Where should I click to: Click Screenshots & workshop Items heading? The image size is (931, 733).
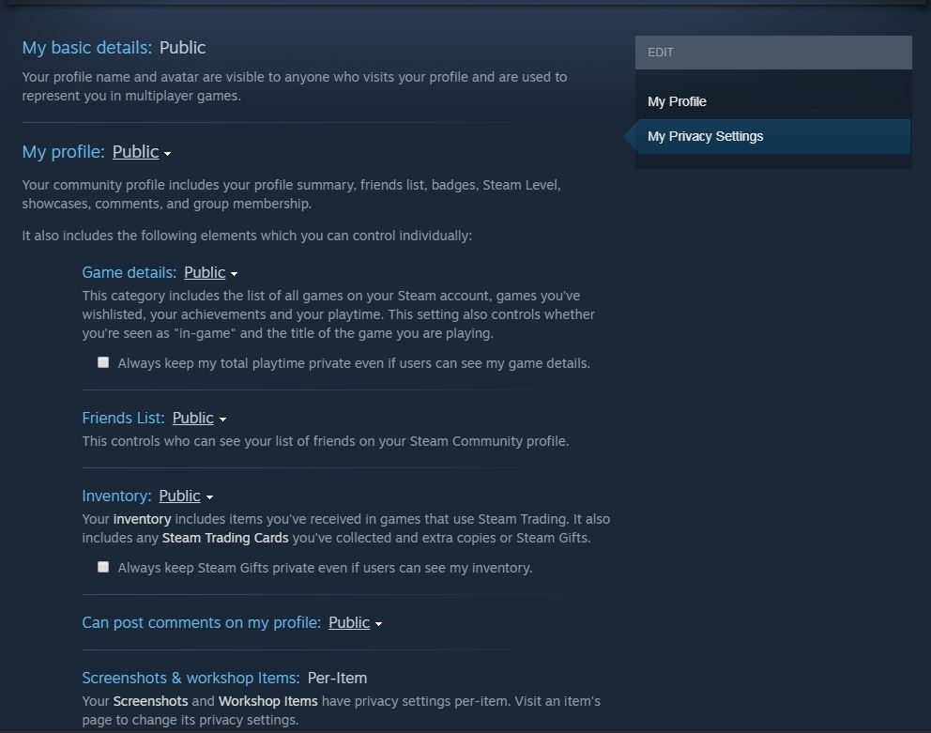191,678
